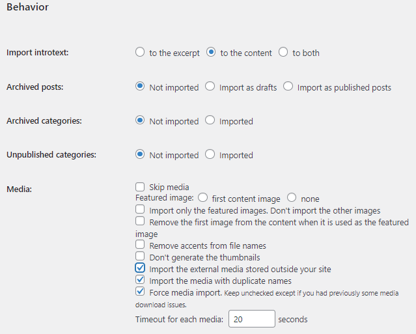The height and width of the screenshot is (334, 416).
Task: Enable 'Remove accents from file names'
Action: click(x=140, y=244)
